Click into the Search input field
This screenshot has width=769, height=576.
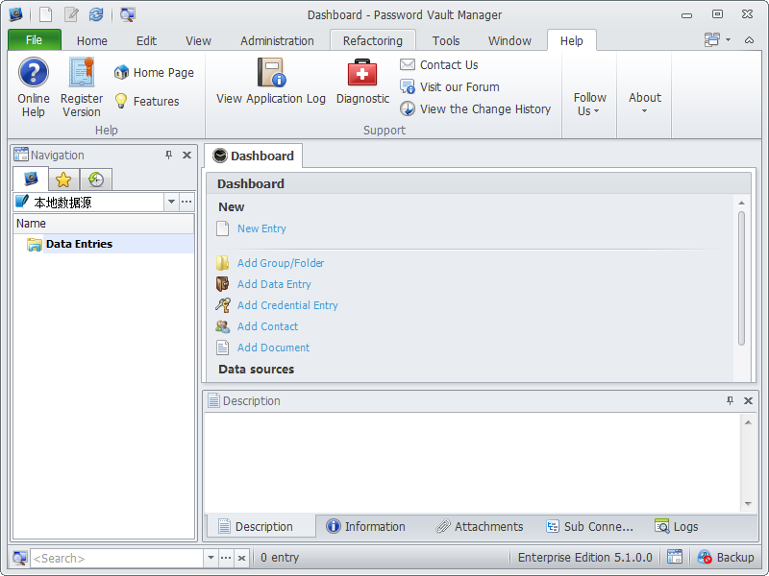[x=115, y=558]
